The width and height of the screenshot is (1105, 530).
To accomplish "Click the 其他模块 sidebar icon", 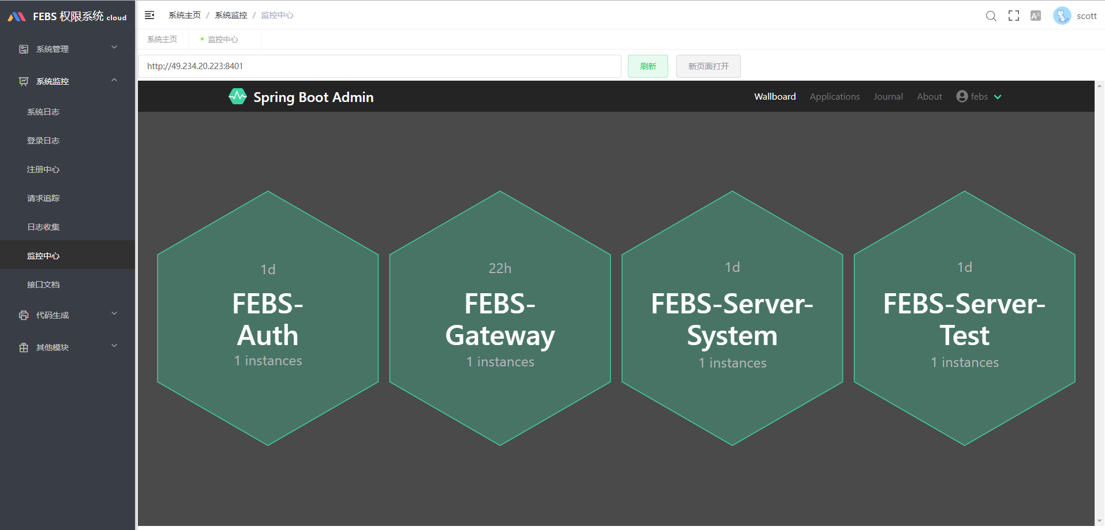I will click(23, 347).
